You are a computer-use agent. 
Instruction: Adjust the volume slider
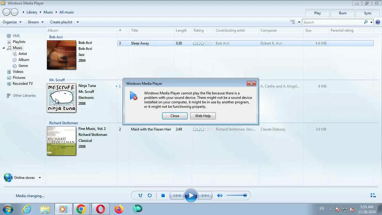[x=236, y=196]
